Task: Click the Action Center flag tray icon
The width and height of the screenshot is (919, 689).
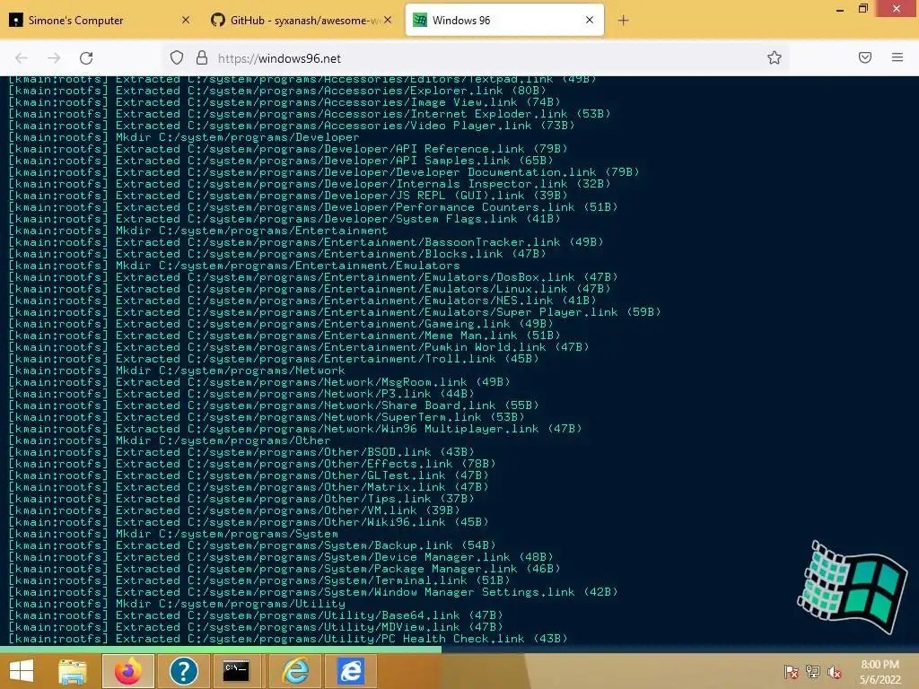Action: (x=791, y=672)
